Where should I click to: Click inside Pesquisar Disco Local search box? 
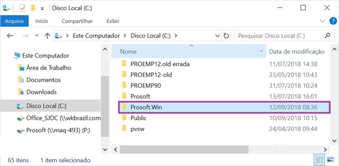[x=280, y=36]
